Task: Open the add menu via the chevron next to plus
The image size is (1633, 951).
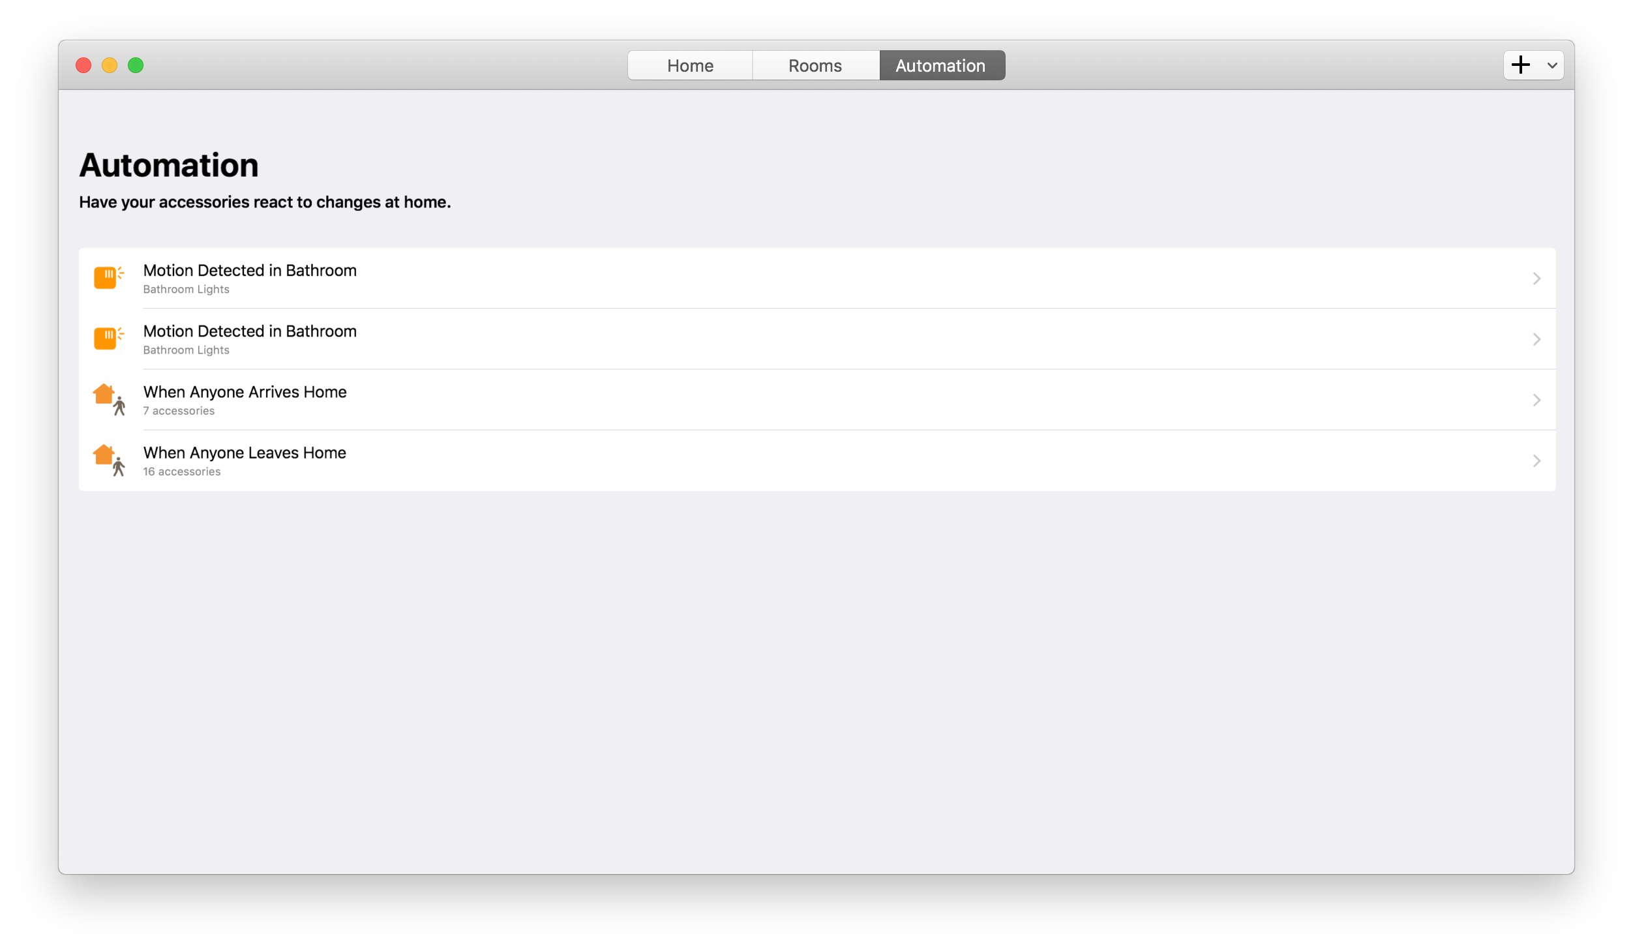Action: coord(1552,65)
